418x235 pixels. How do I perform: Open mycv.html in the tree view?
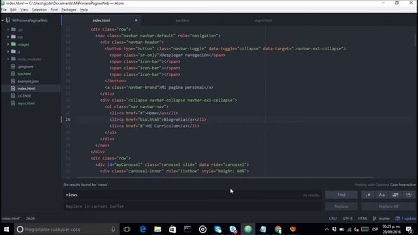tap(26, 103)
